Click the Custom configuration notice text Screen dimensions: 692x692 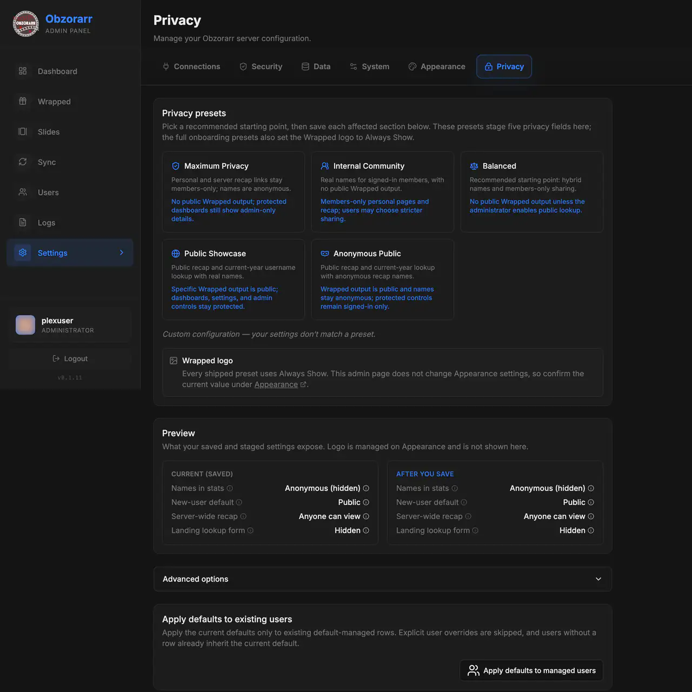click(269, 334)
